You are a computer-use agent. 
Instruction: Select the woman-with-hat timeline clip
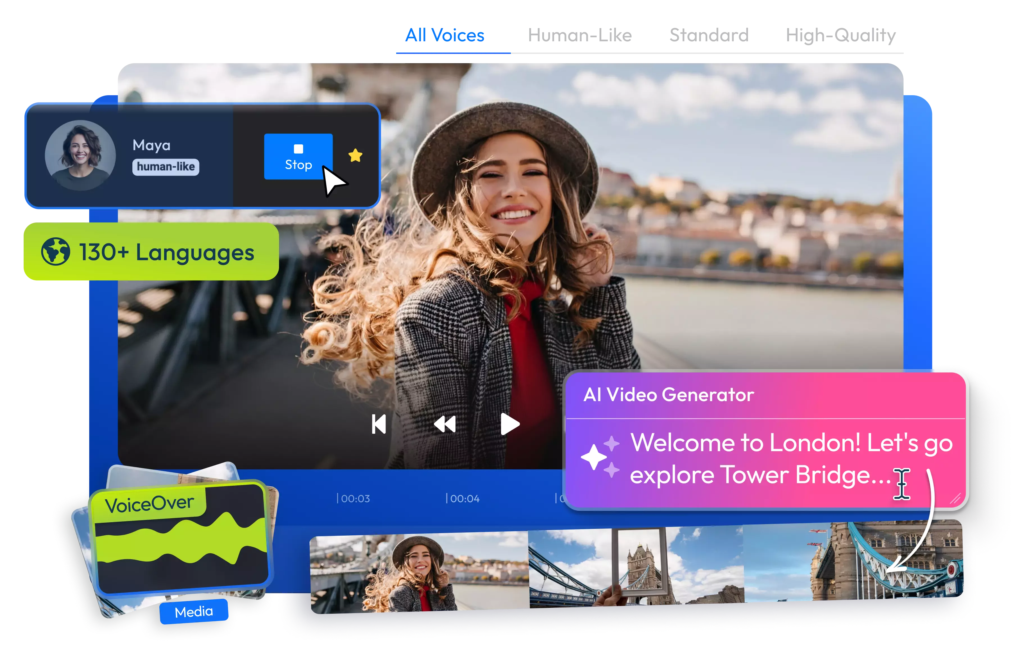[420, 572]
